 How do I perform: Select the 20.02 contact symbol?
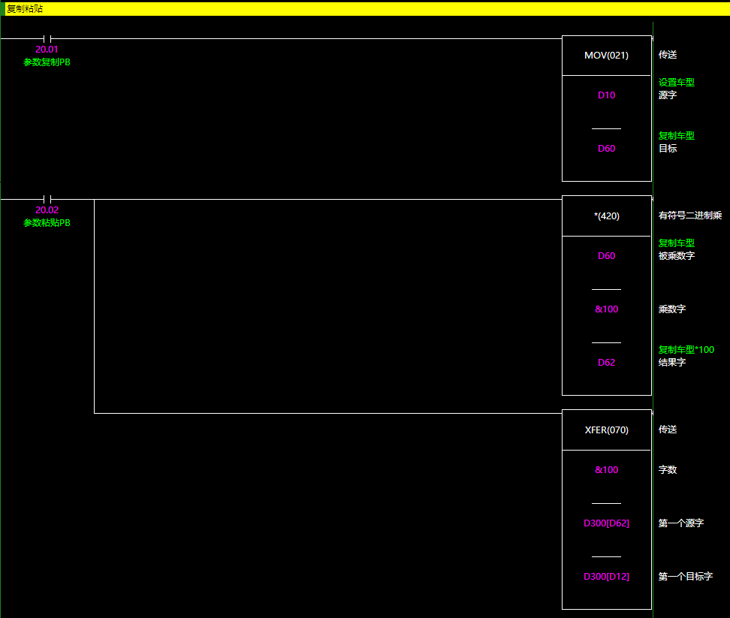coord(47,199)
